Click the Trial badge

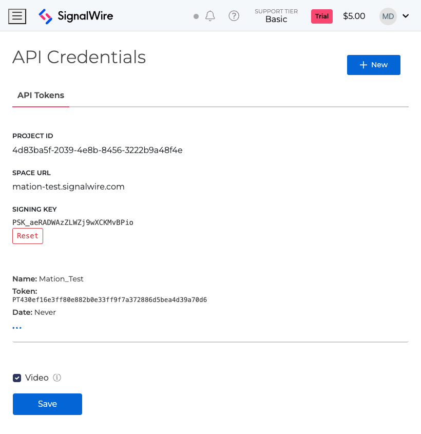click(x=322, y=16)
